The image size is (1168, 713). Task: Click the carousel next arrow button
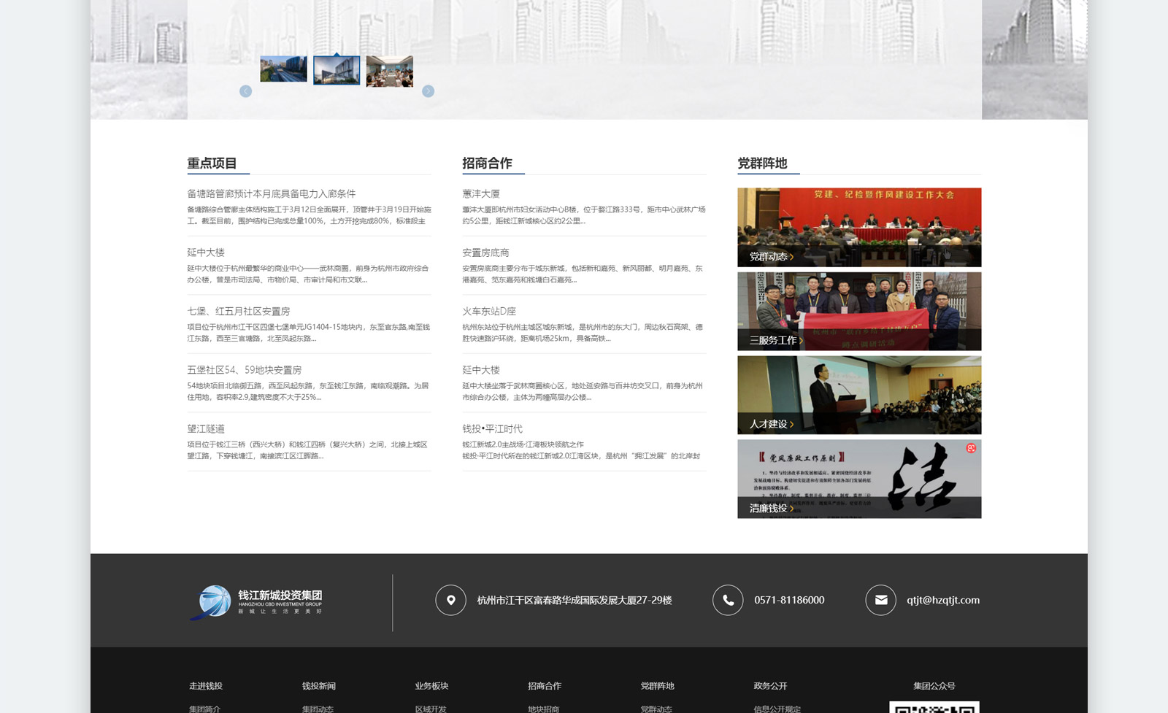pos(428,91)
